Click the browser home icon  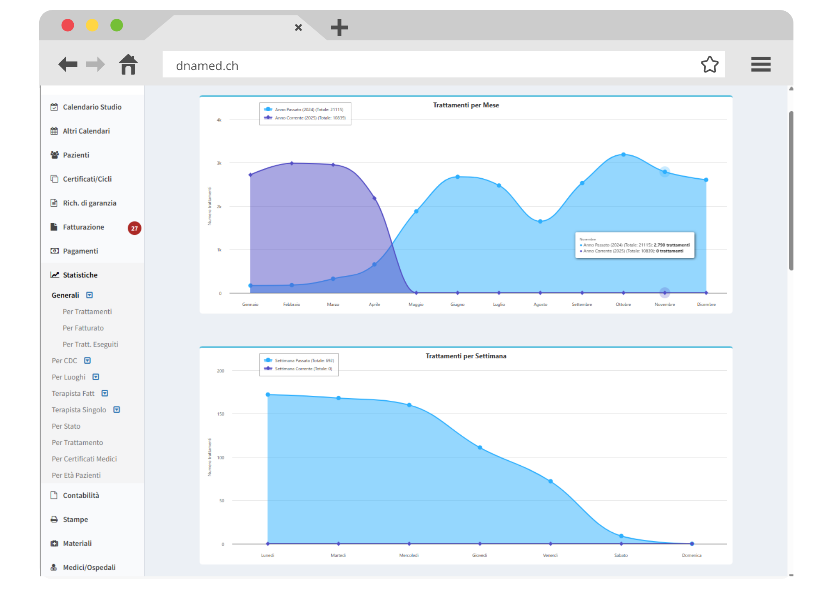[128, 65]
